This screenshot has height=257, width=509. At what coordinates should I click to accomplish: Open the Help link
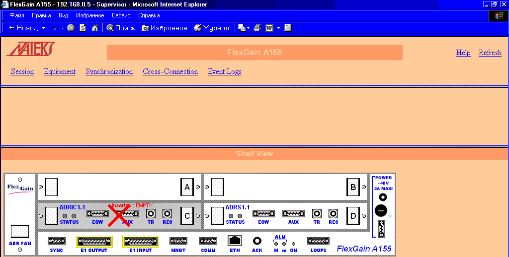[463, 53]
